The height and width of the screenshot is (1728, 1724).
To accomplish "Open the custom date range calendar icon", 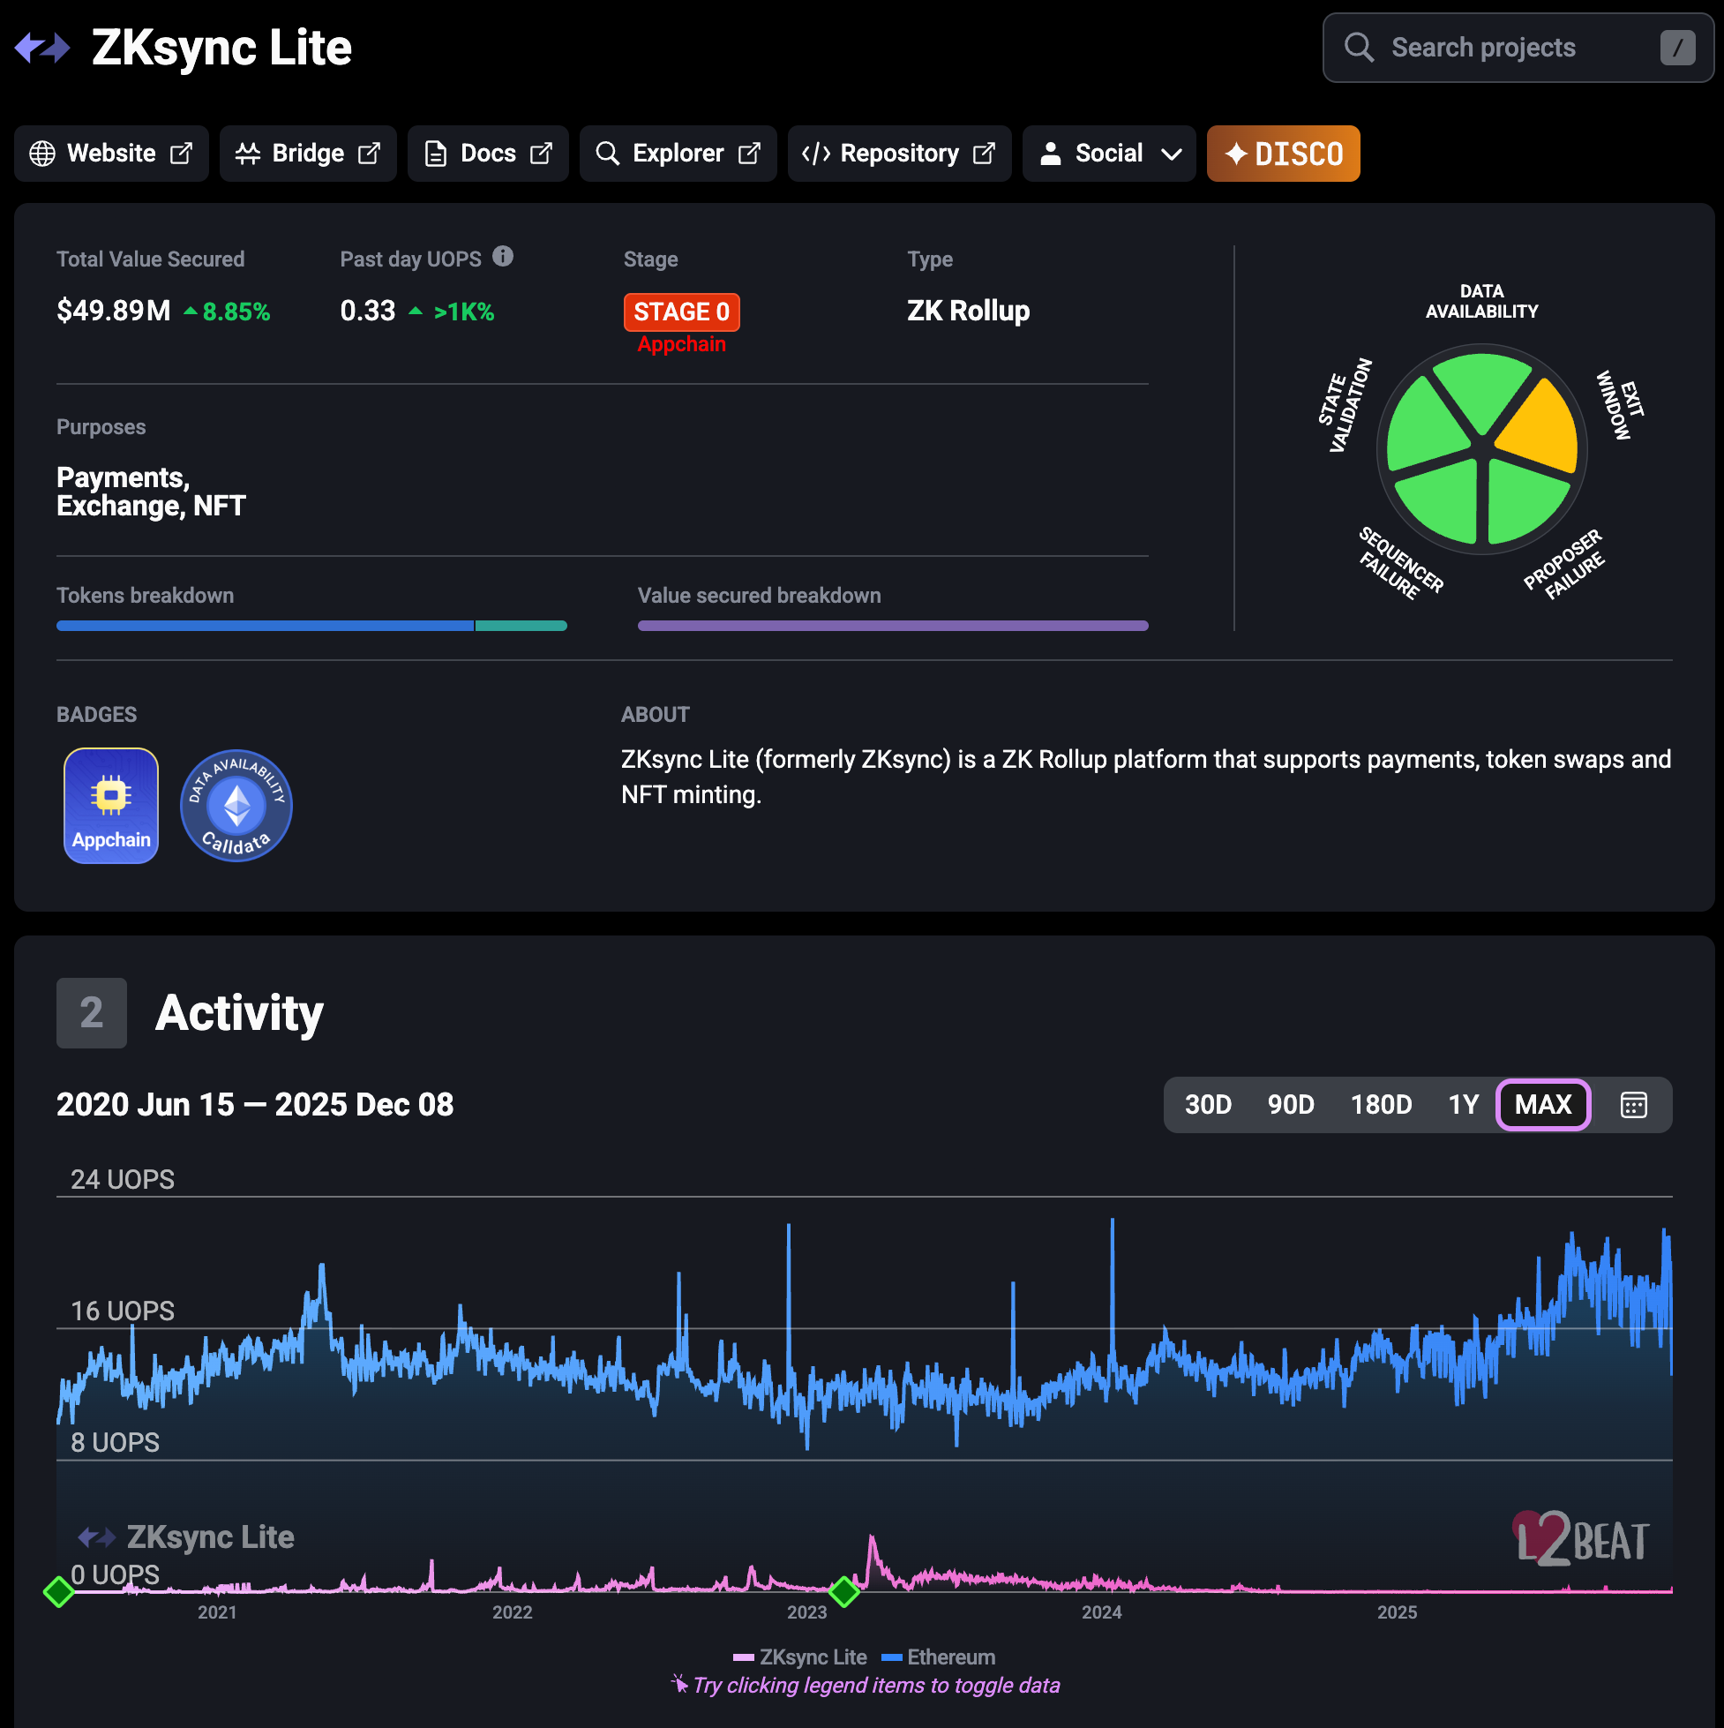I will point(1633,1105).
